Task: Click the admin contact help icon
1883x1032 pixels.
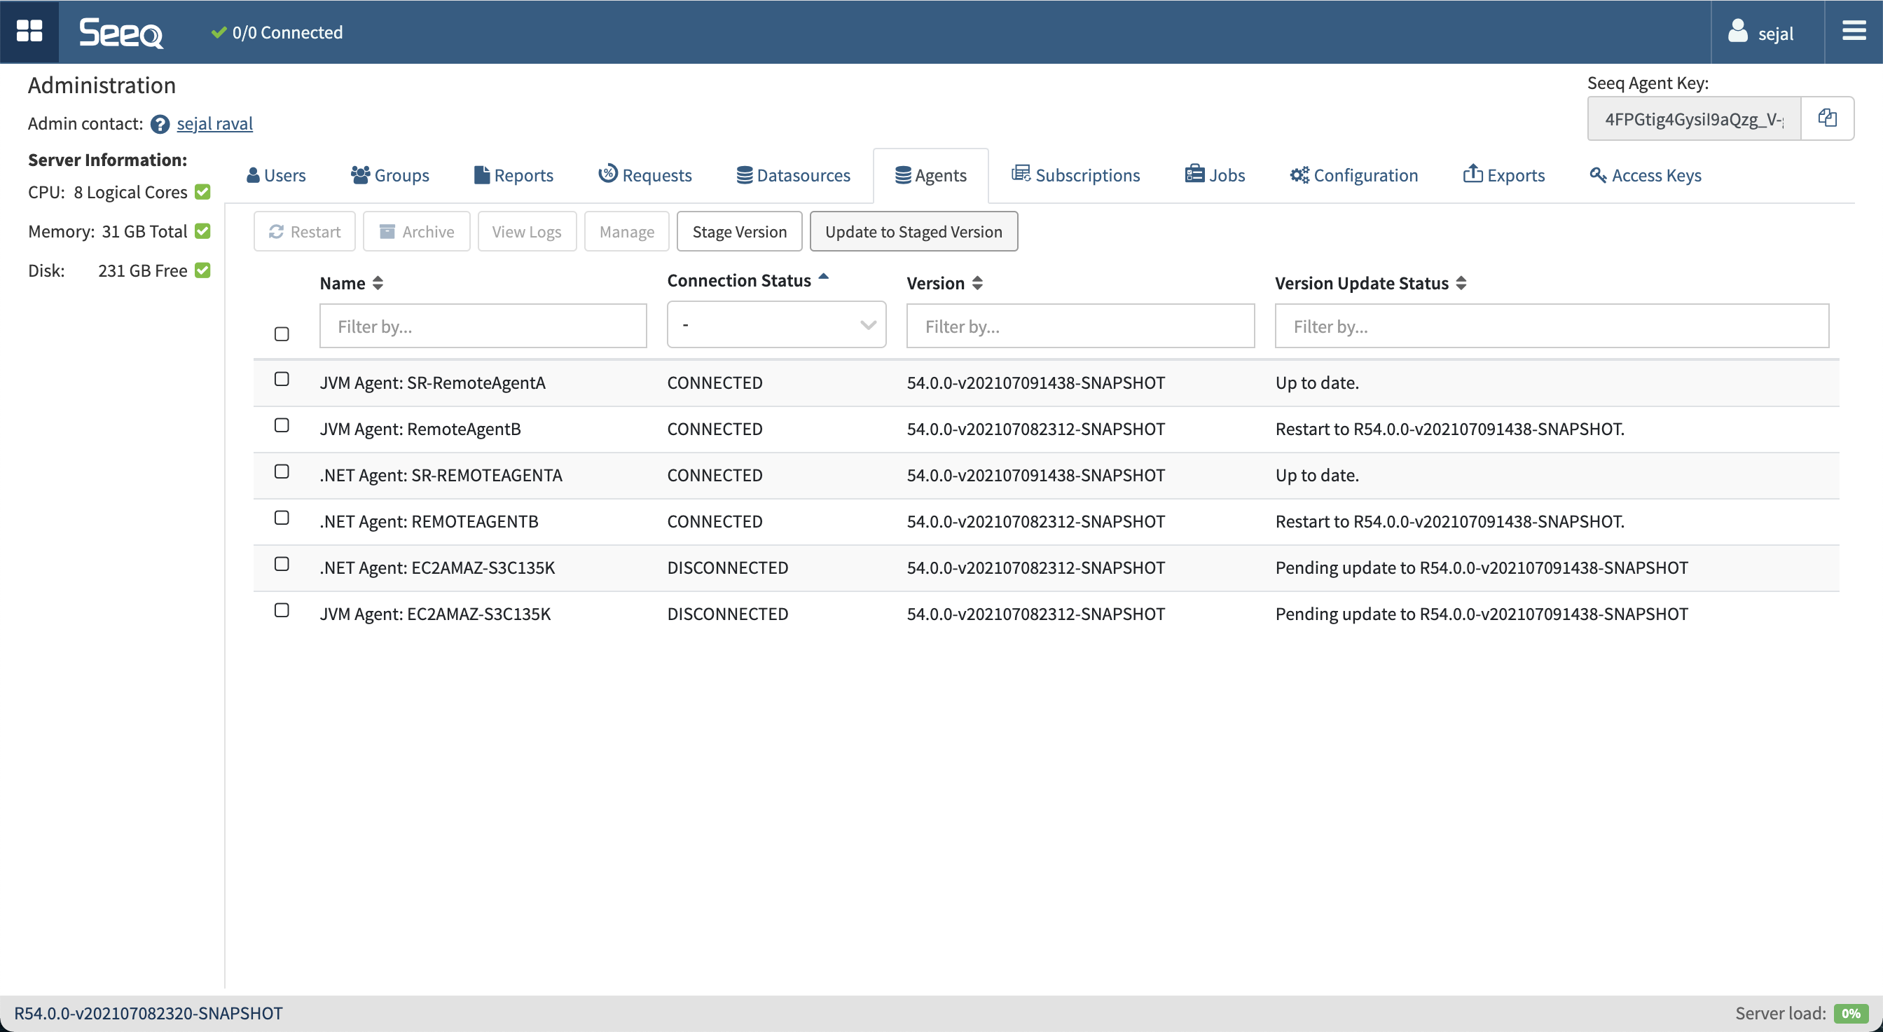Action: click(x=159, y=124)
